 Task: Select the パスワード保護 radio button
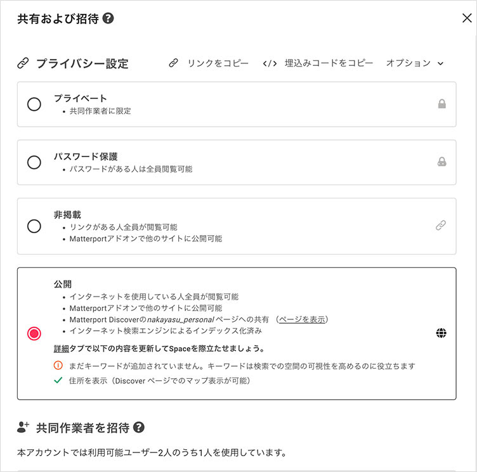click(x=34, y=163)
